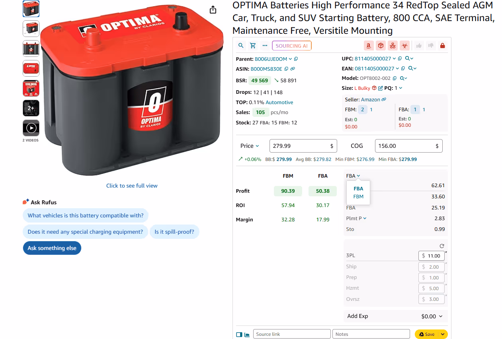Open the EAN search dropdown
Viewport: 502px width, 339px height.
pos(412,68)
